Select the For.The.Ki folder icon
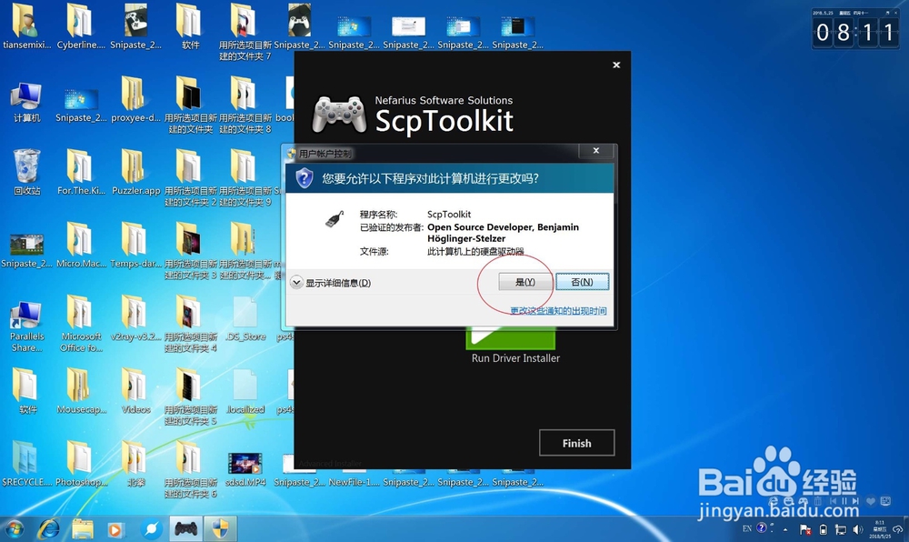The width and height of the screenshot is (909, 542). pos(81,172)
